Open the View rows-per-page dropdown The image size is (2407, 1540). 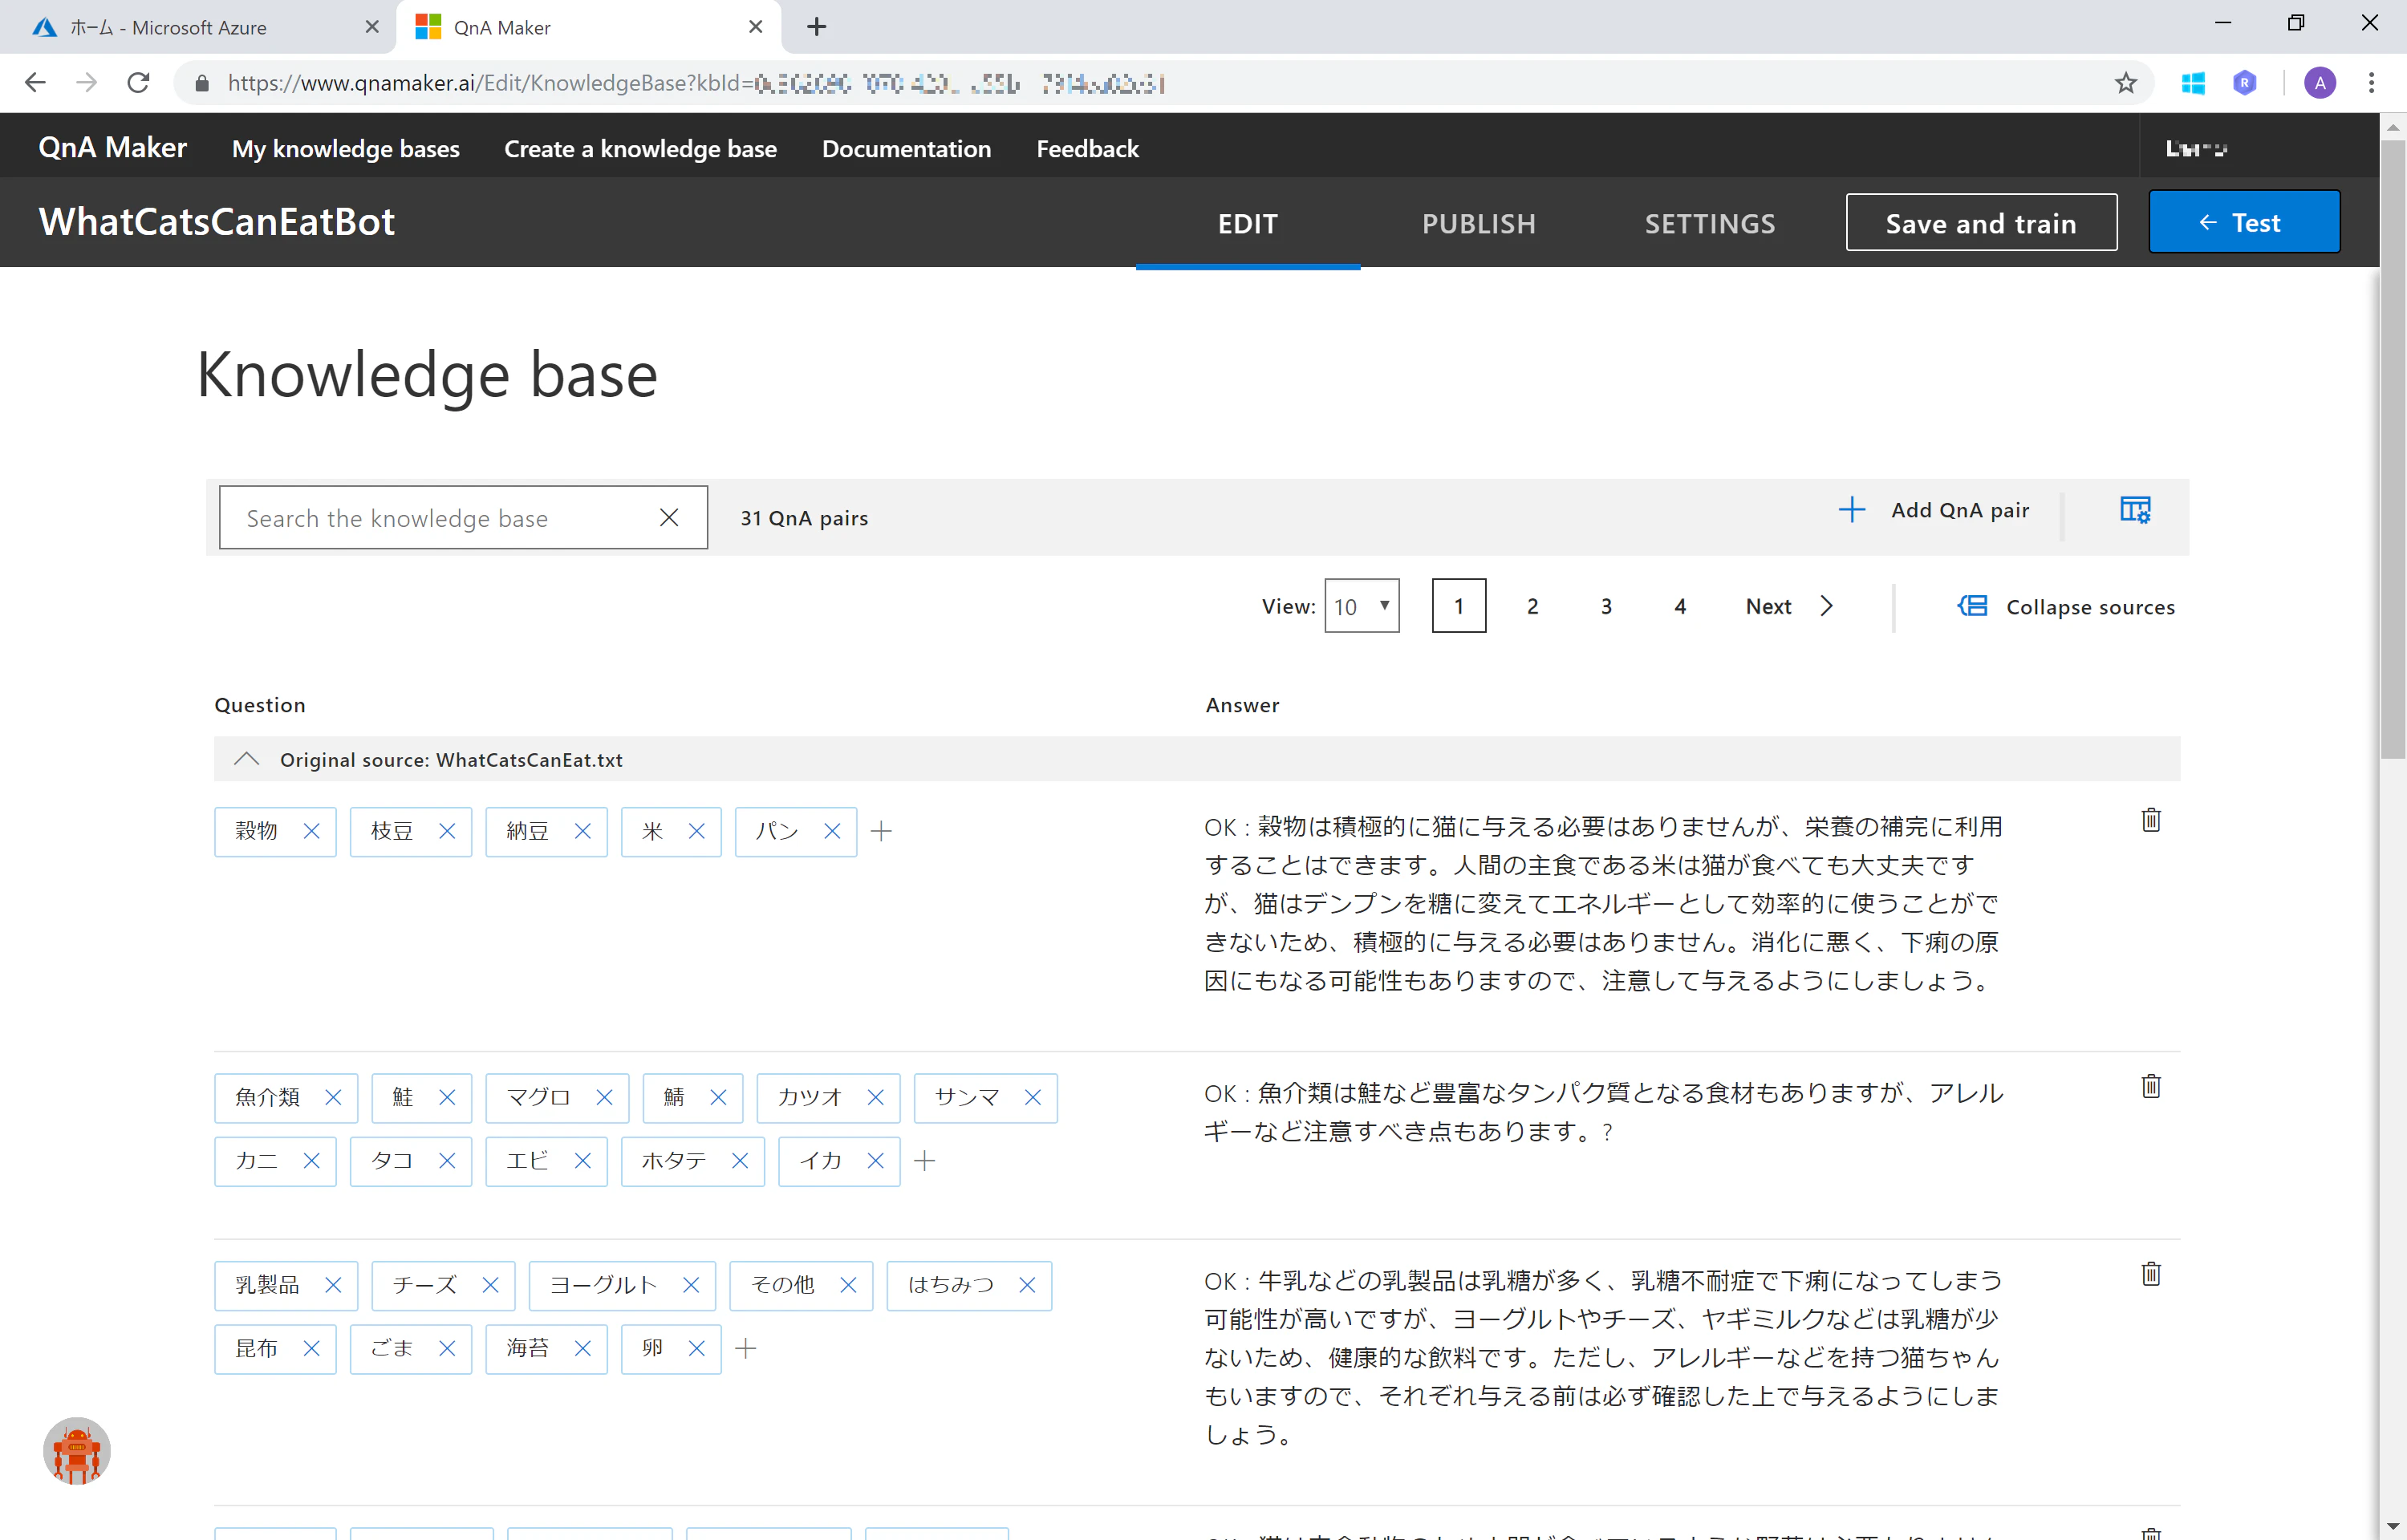coord(1361,606)
